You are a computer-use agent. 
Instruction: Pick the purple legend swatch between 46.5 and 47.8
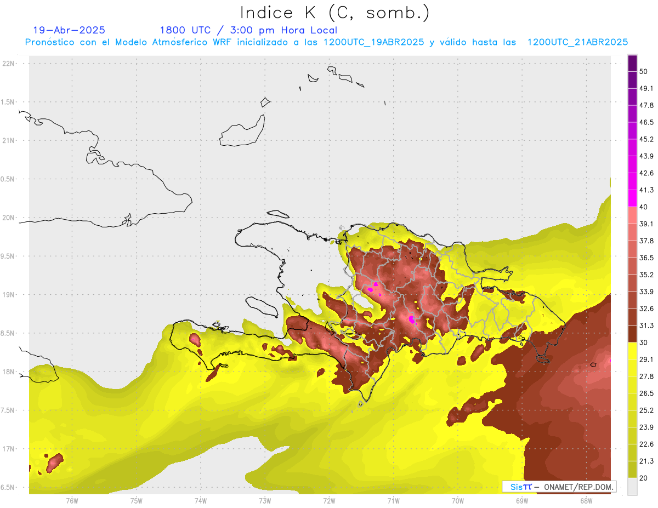pos(633,114)
